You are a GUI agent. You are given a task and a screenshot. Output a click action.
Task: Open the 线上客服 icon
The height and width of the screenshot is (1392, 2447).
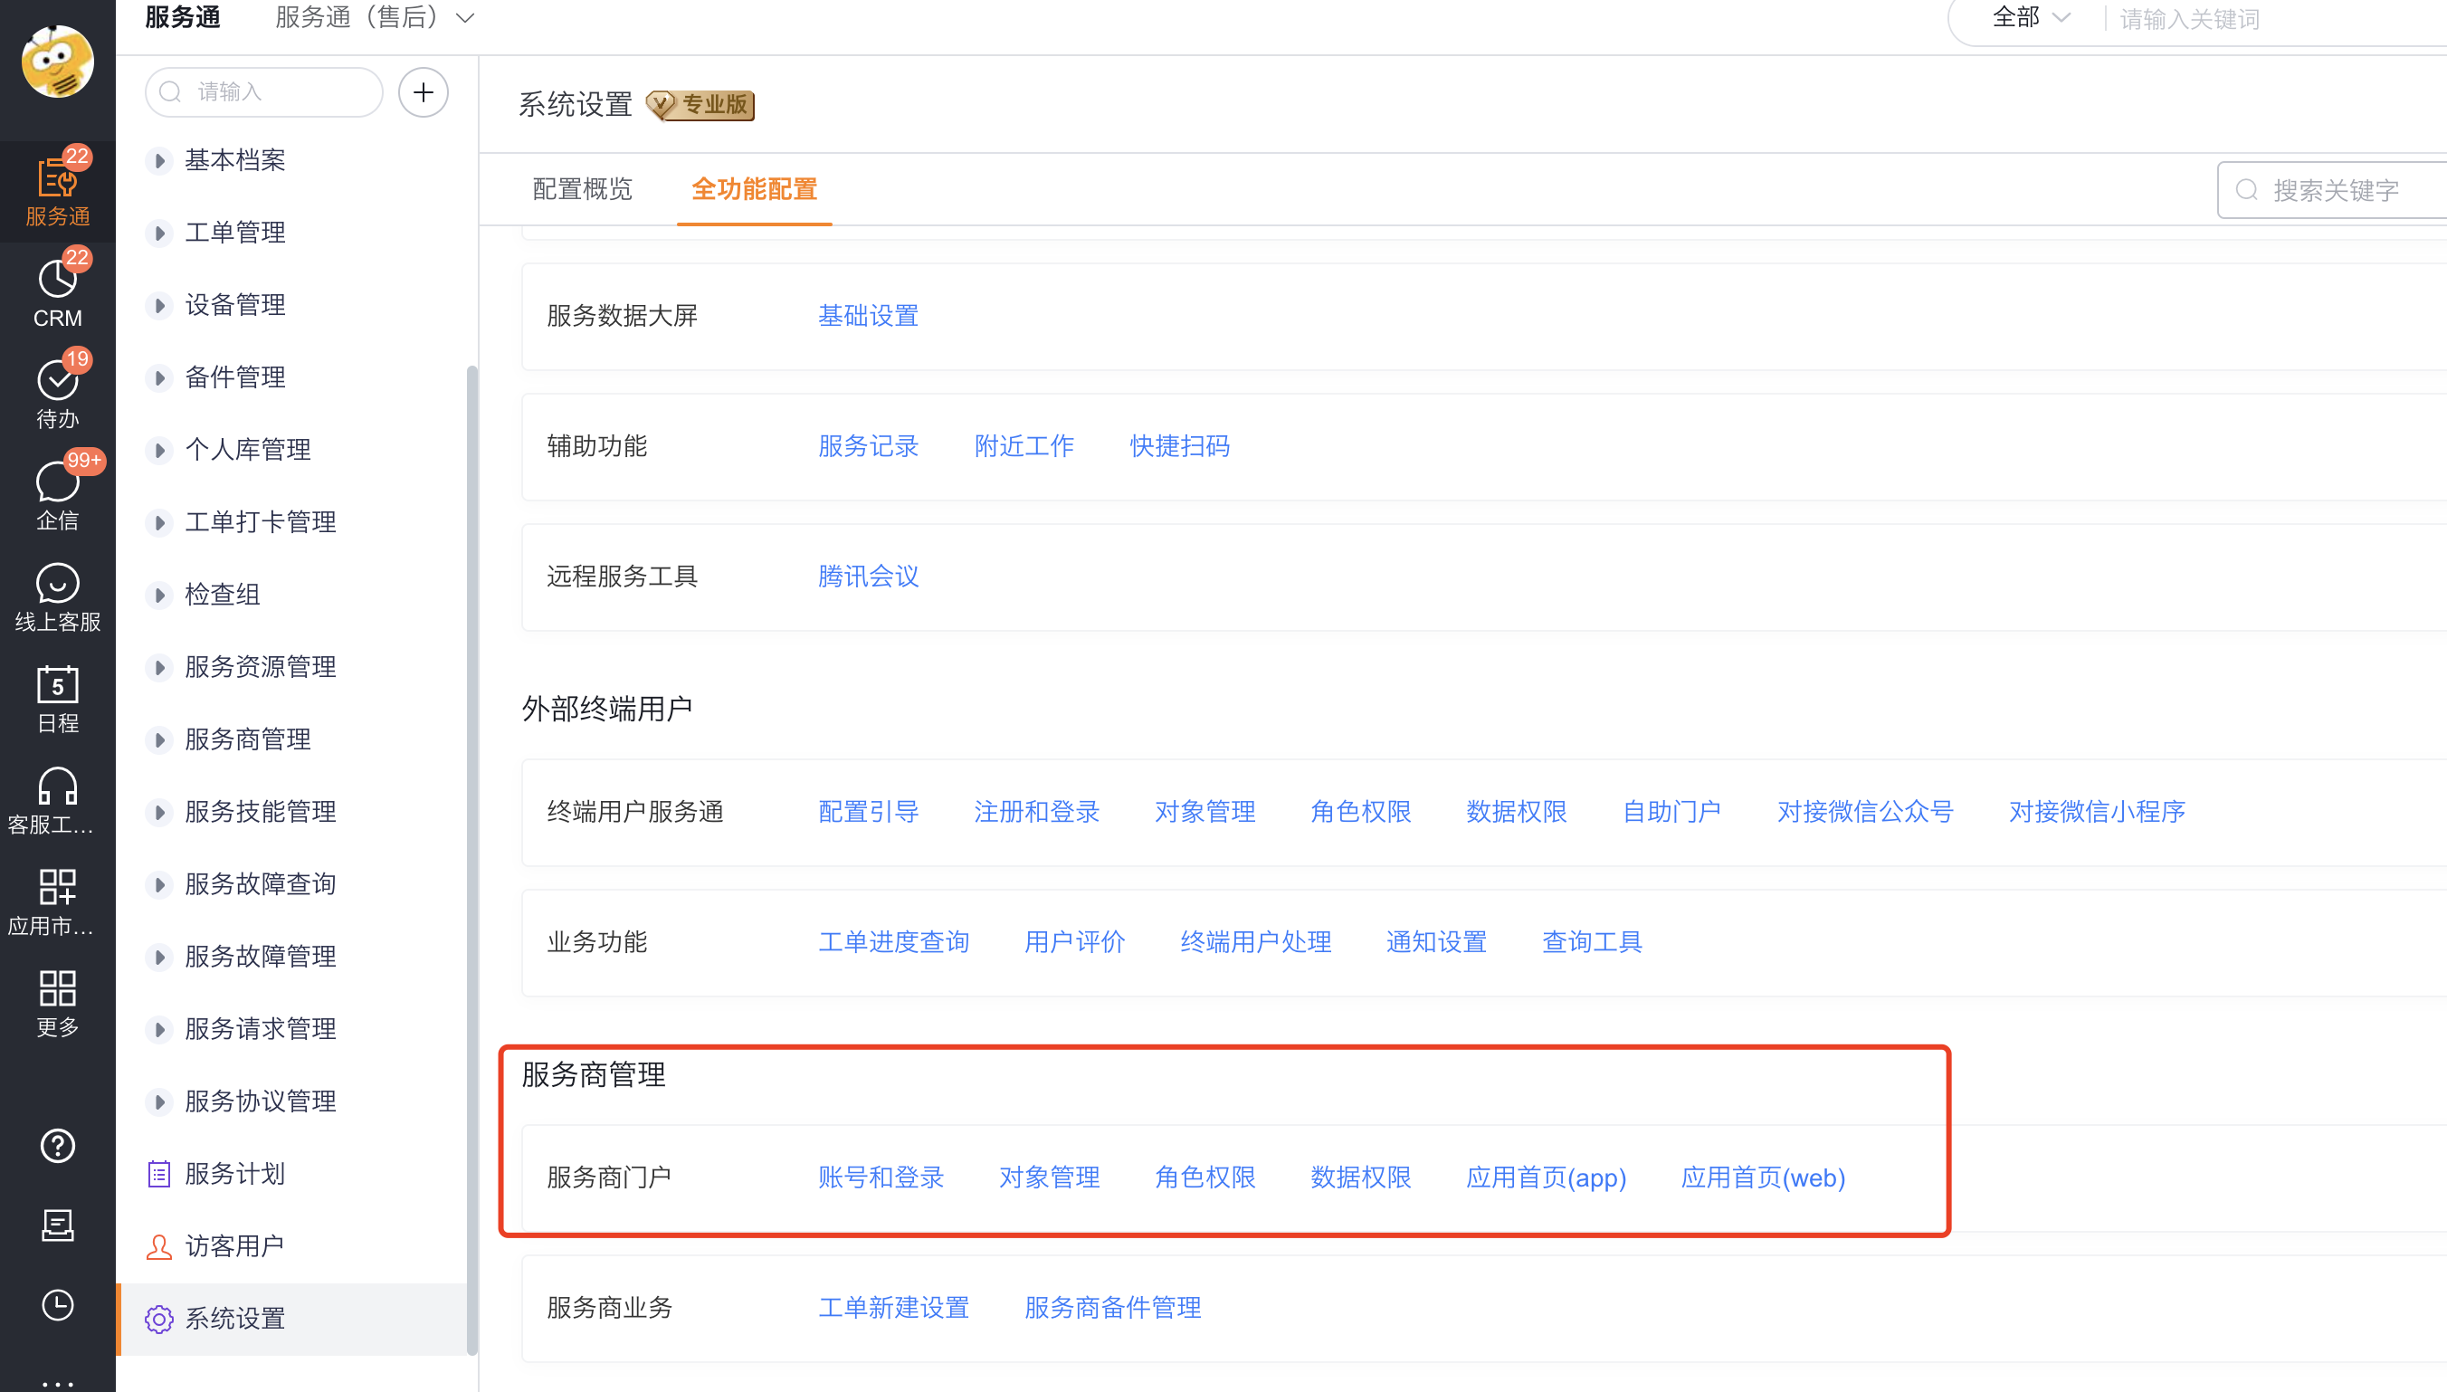click(57, 596)
